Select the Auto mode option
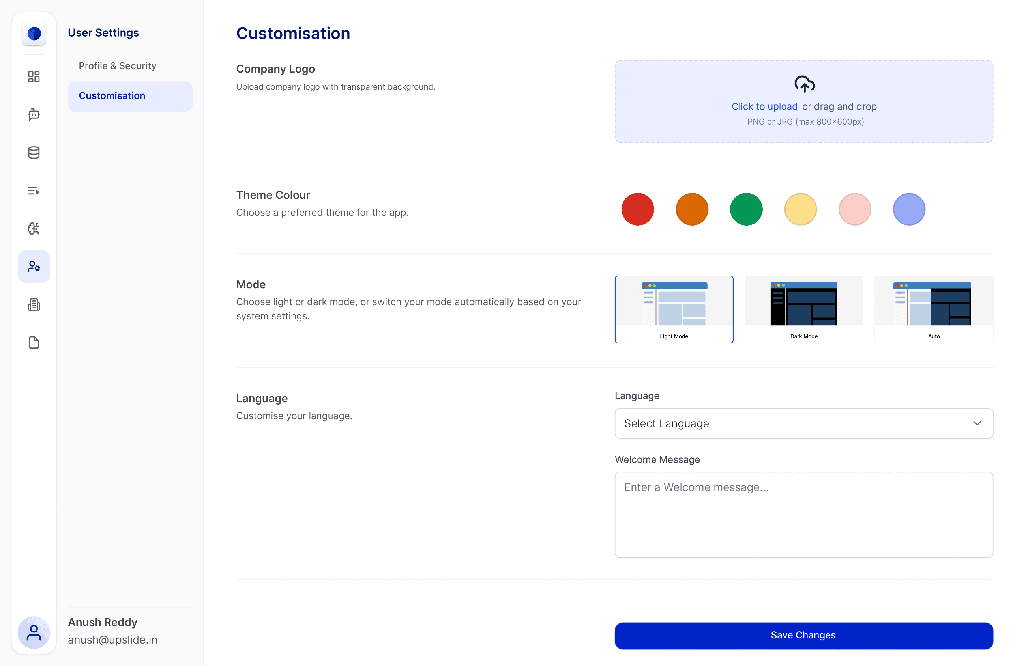Viewport: 1026px width, 666px height. (933, 309)
